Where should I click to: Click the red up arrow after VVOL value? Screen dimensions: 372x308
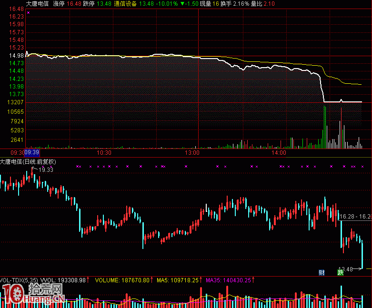click(x=88, y=280)
